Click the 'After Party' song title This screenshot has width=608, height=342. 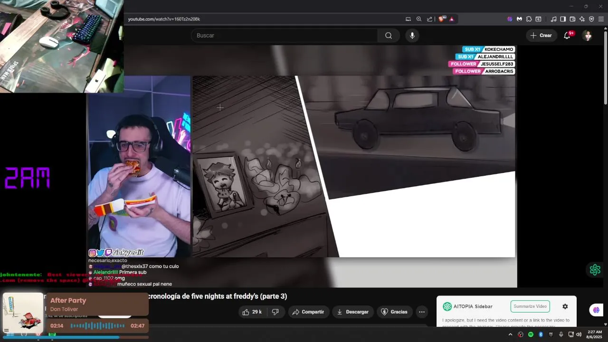68,300
